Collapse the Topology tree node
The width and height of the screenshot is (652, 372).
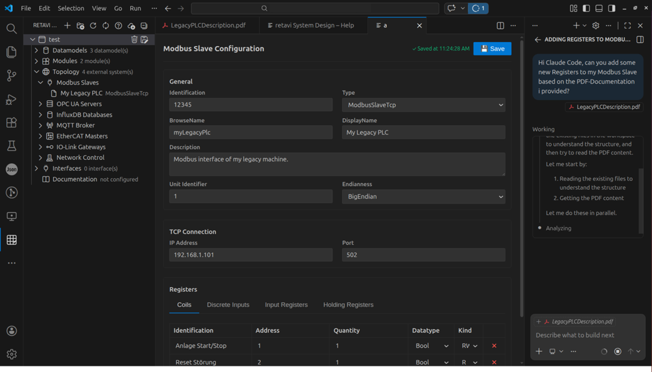point(36,72)
